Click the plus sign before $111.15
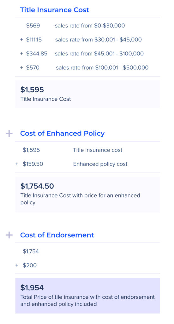Image resolution: width=174 pixels, height=324 pixels. pos(21,40)
